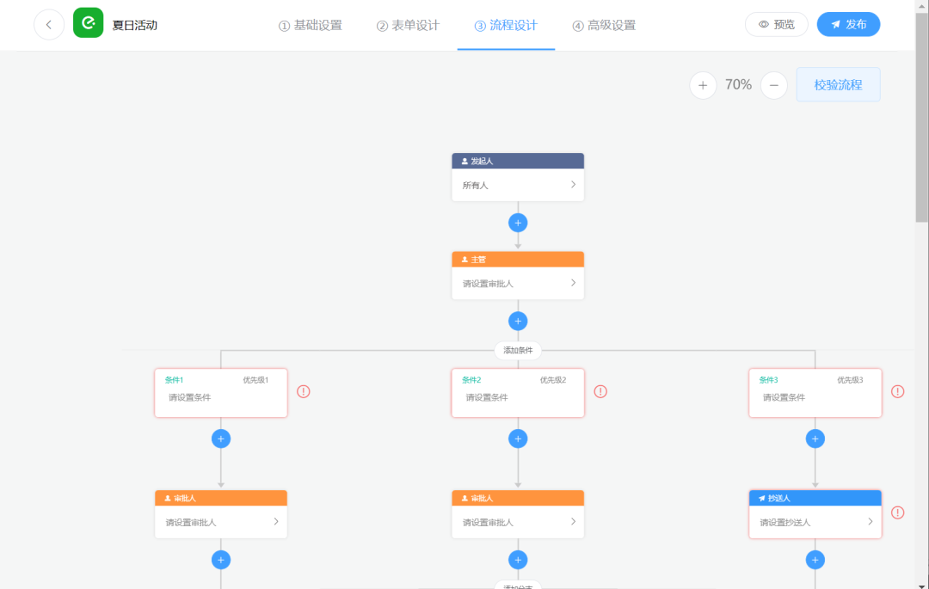Screen dimensions: 929x589
Task: Expand 请设置抄送人 chevron
Action: click(x=871, y=522)
